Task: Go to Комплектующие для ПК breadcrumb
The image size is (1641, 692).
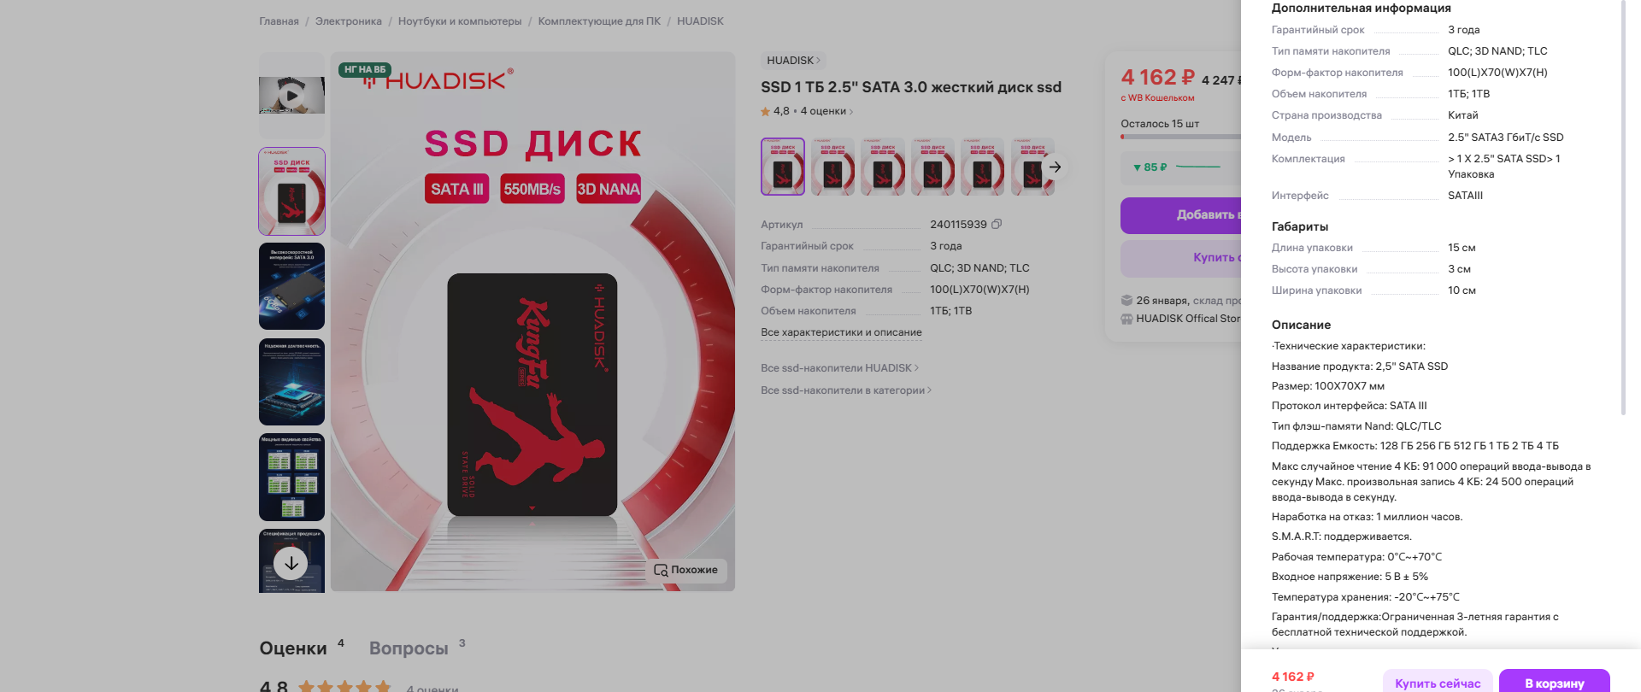Action: click(599, 21)
